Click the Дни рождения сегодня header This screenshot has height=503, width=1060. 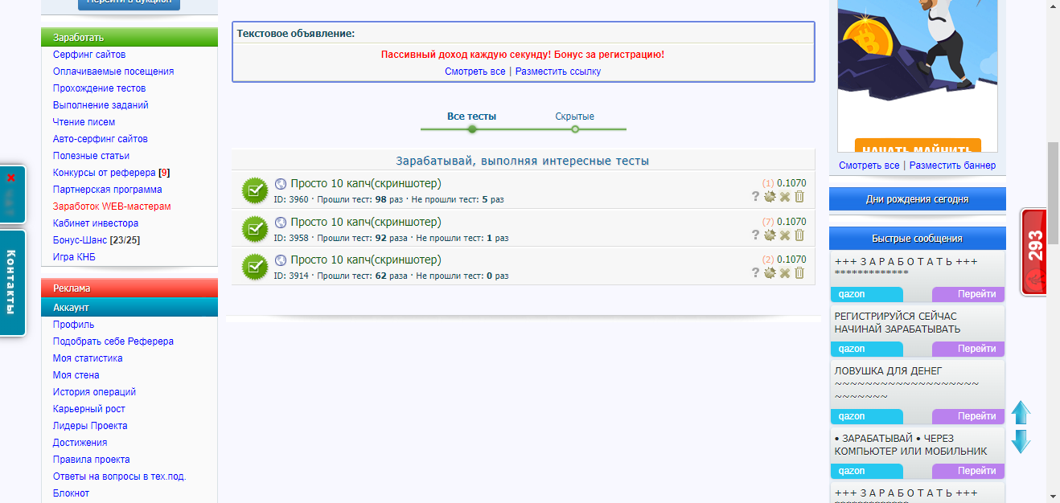tap(918, 199)
